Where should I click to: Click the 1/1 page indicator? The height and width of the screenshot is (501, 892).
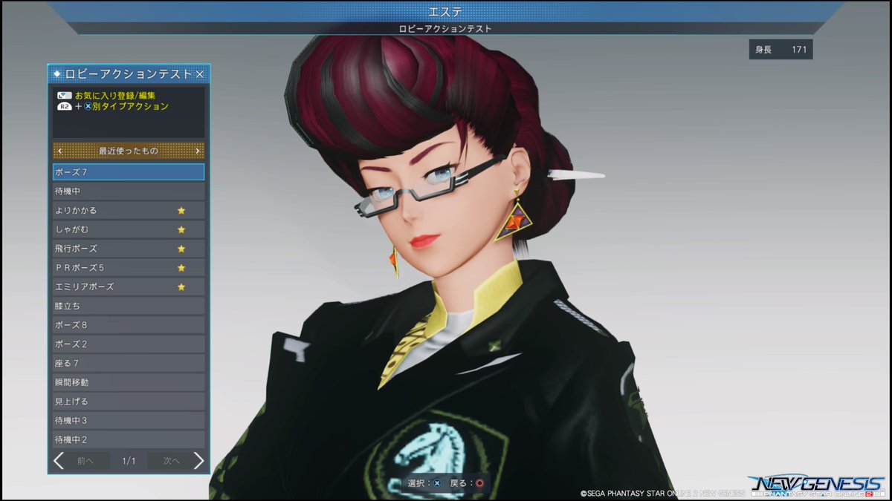click(x=129, y=461)
